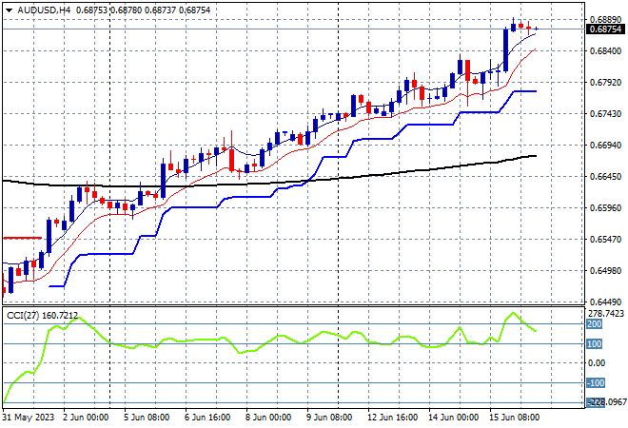Click the current price tag 0.68754
This screenshot has height=428, width=628.
click(x=605, y=29)
